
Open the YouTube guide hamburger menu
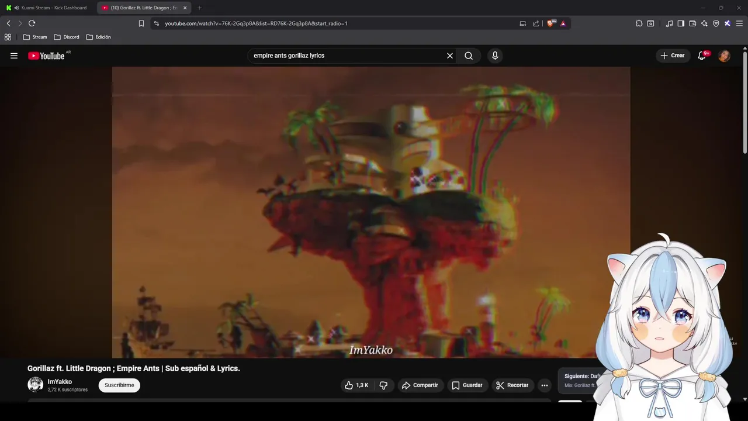click(14, 56)
